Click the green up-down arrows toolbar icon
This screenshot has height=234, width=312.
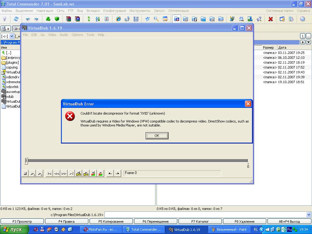click(x=89, y=19)
